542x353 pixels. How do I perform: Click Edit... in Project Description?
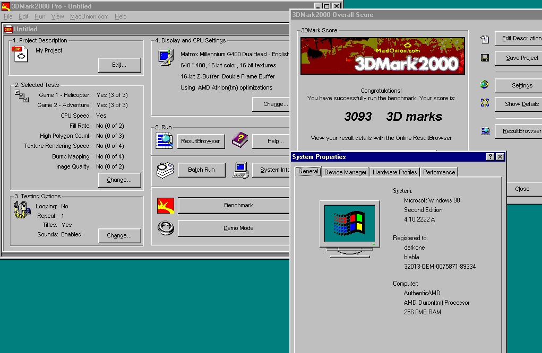pos(119,65)
